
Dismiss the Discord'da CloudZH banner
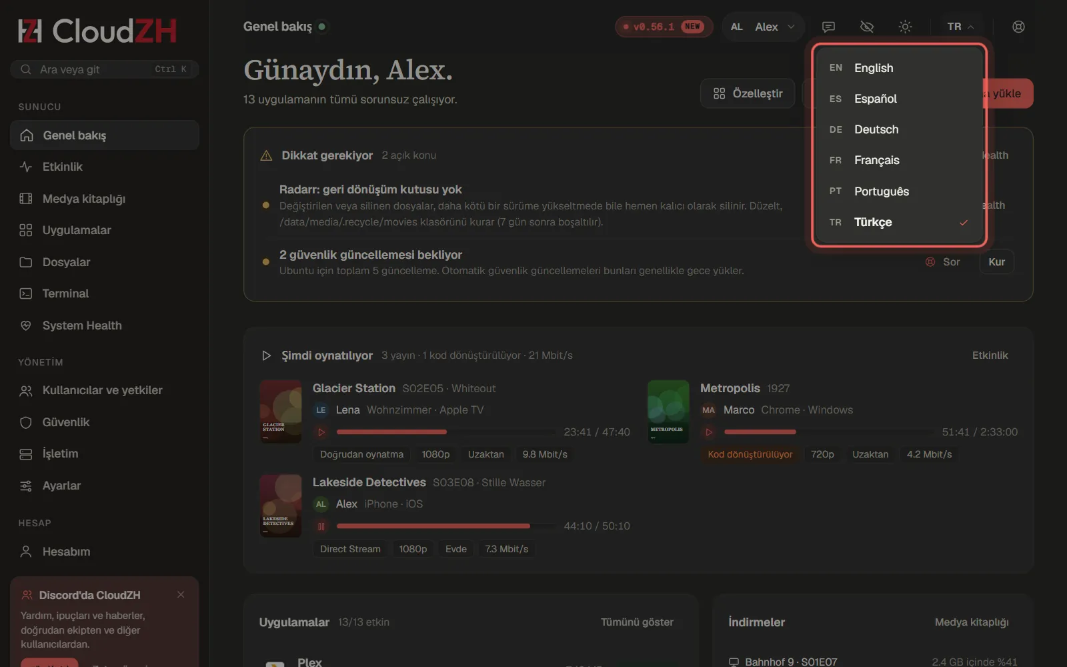(x=181, y=594)
